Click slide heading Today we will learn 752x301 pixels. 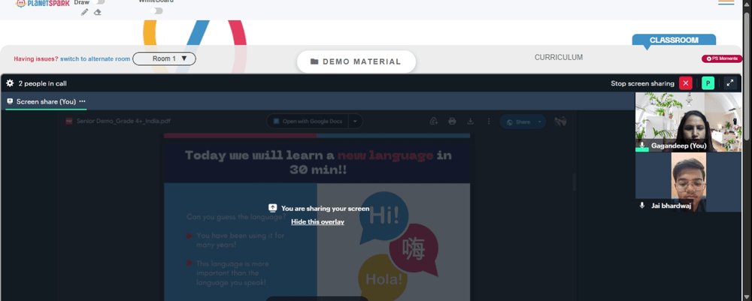click(x=318, y=162)
